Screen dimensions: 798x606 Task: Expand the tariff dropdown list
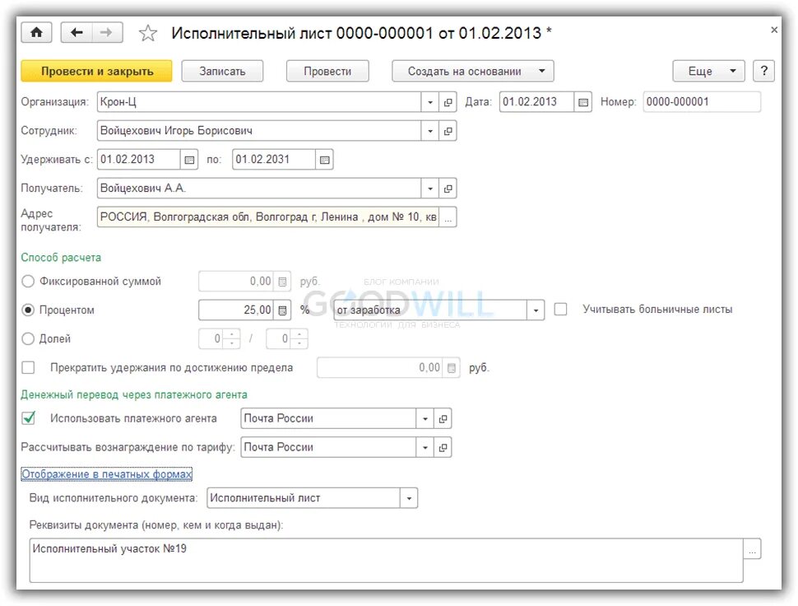425,447
